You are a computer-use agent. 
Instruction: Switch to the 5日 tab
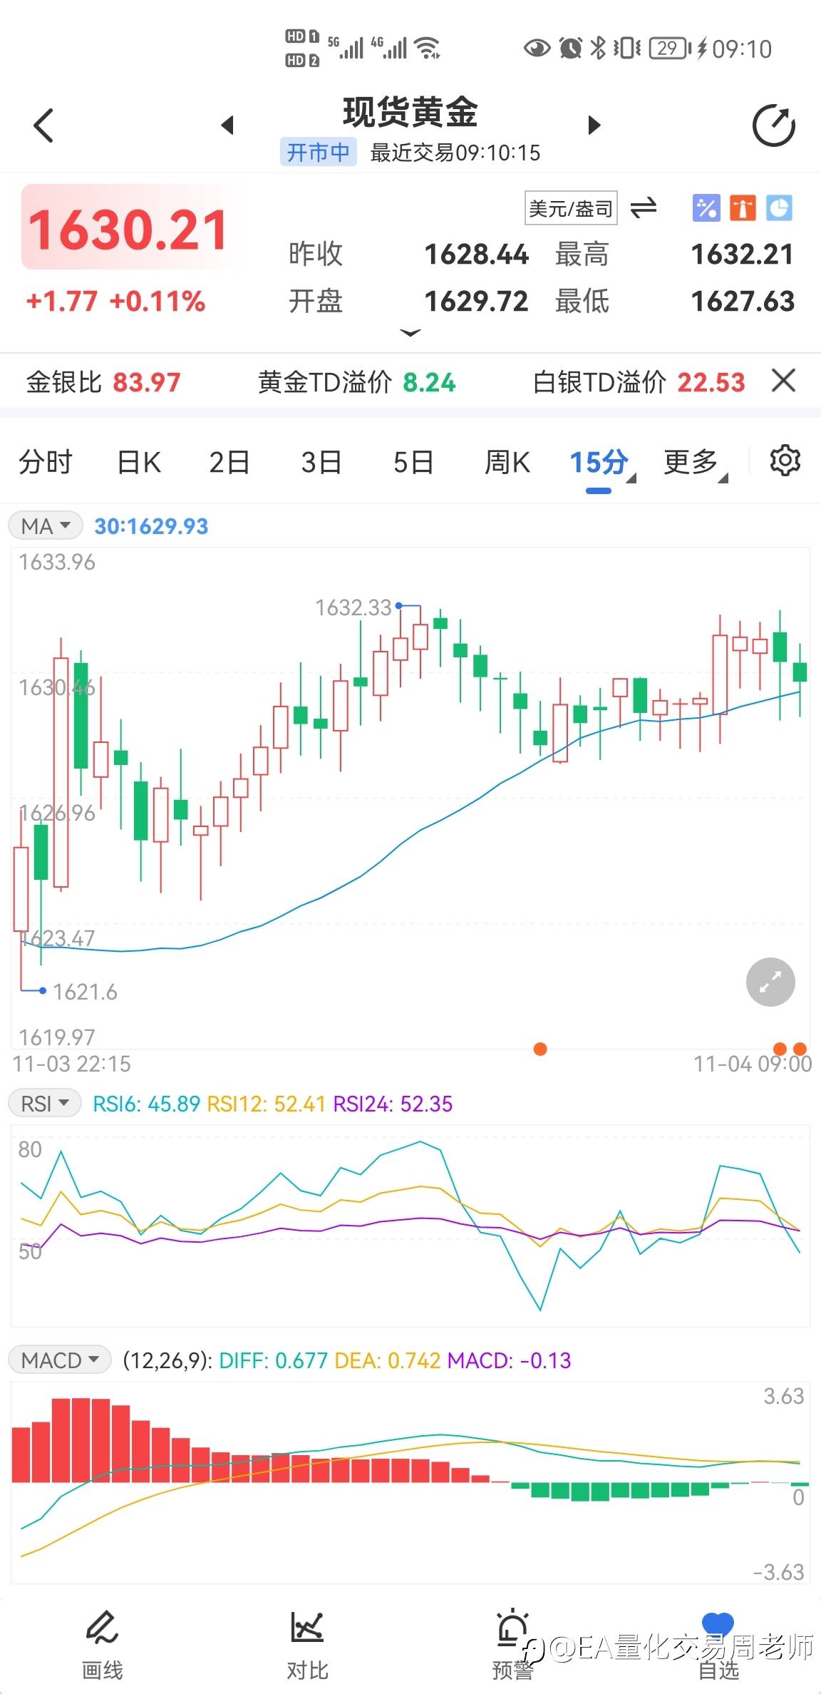[413, 462]
